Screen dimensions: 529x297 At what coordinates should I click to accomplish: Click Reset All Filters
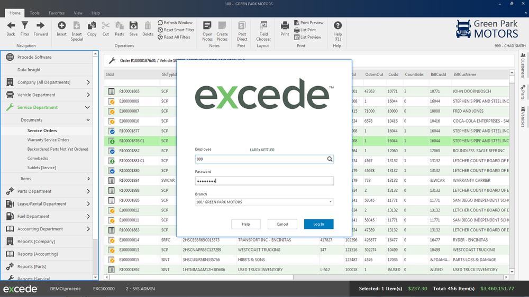click(x=174, y=37)
